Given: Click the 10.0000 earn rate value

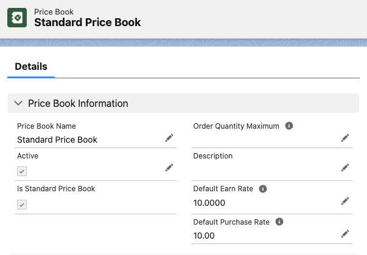Looking at the screenshot, I should (x=210, y=202).
